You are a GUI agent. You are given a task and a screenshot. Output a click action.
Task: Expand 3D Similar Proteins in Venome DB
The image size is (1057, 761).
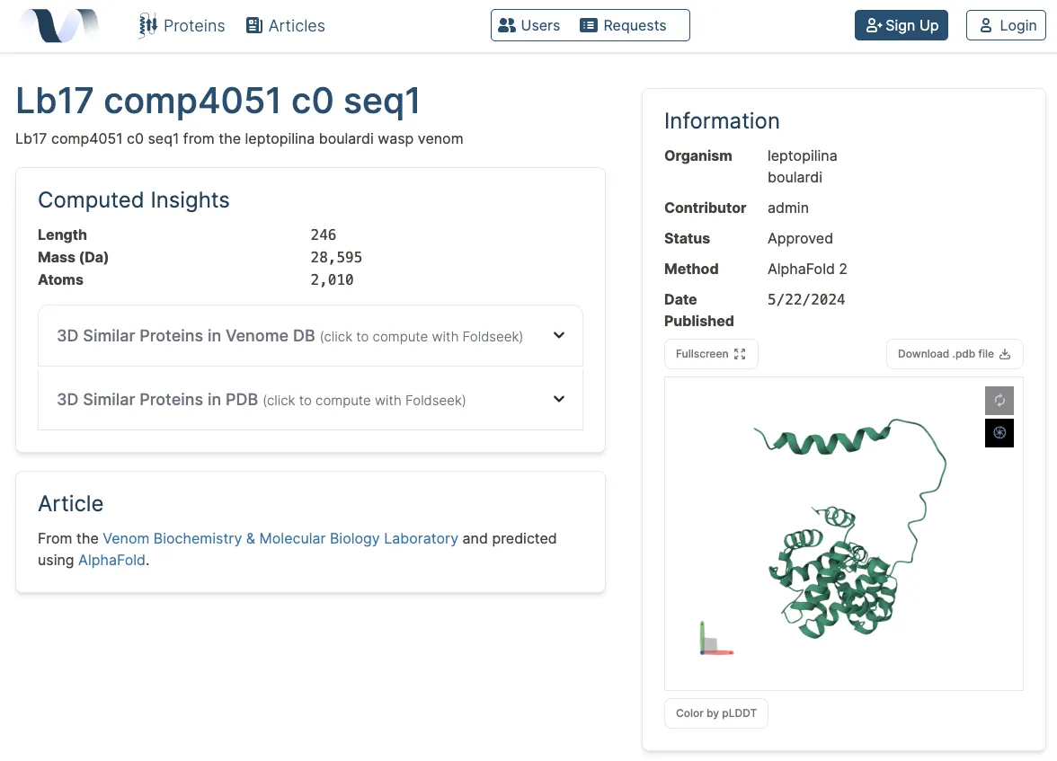click(x=310, y=336)
